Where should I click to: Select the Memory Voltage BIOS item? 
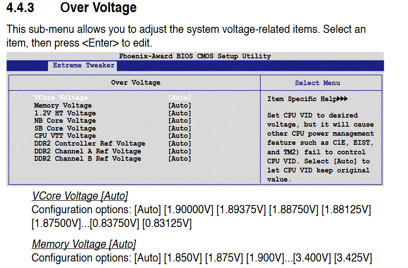[63, 105]
